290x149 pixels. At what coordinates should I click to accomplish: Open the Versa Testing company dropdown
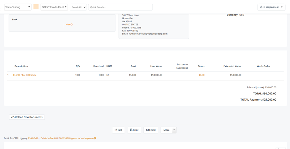pos(18,7)
